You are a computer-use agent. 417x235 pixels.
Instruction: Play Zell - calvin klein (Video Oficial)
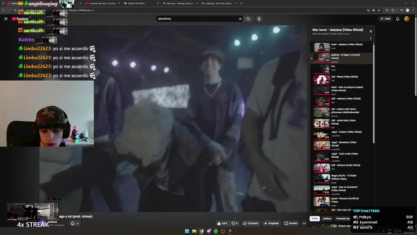(341, 124)
